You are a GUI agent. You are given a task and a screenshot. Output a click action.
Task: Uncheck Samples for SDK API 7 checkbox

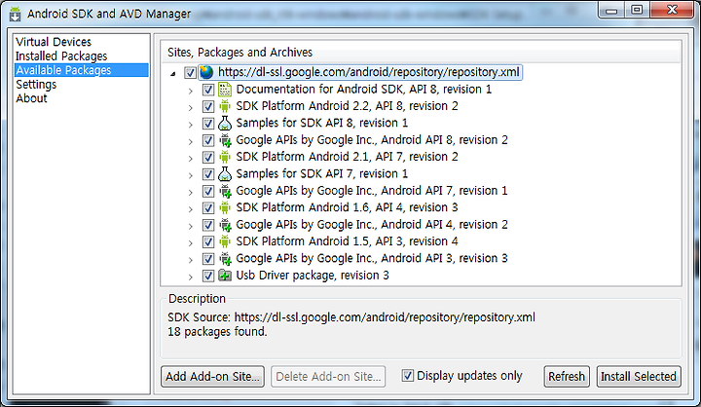[208, 174]
